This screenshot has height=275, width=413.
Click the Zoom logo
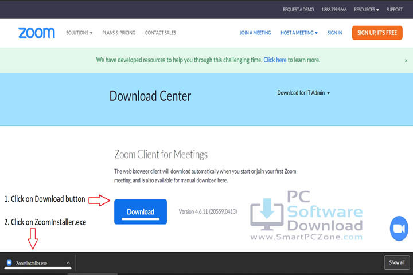(37, 33)
